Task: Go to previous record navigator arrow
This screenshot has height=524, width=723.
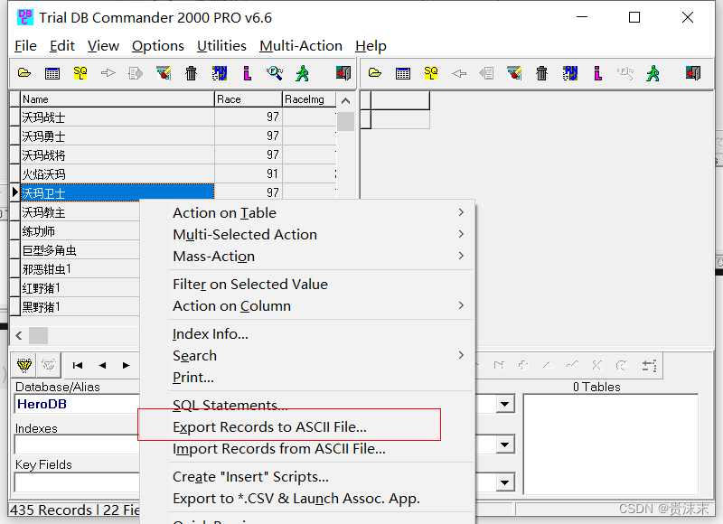Action: pos(102,366)
